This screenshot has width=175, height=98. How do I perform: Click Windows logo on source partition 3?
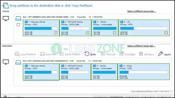95,22
